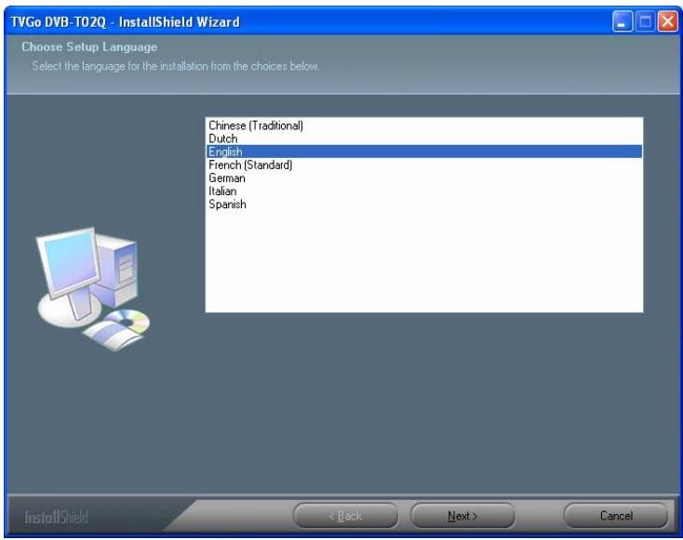Close the TVGo DVB-T02Q installer window
This screenshot has height=540, width=683.
click(x=667, y=21)
